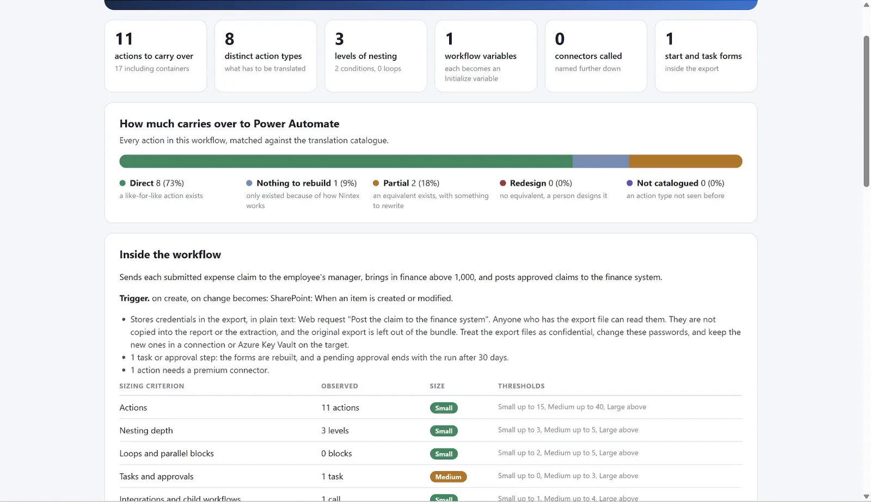Click the 'Nothing to rebuild 1 (9%)' label
The image size is (871, 502).
click(306, 183)
